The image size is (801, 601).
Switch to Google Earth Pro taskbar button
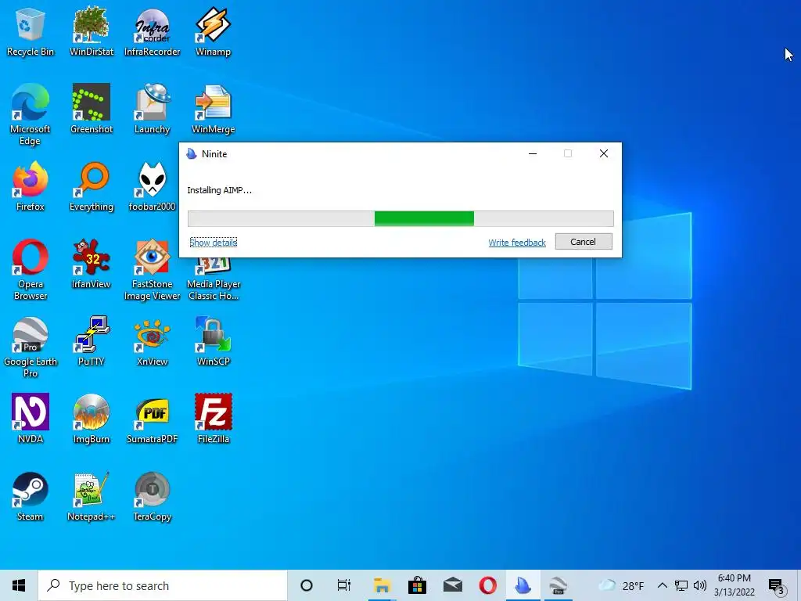point(559,585)
